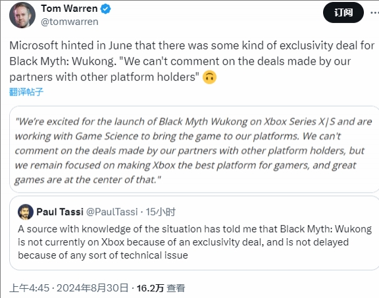Click the 上午4:45 post timestamp
Image resolution: width=379 pixels, height=298 pixels.
point(29,288)
